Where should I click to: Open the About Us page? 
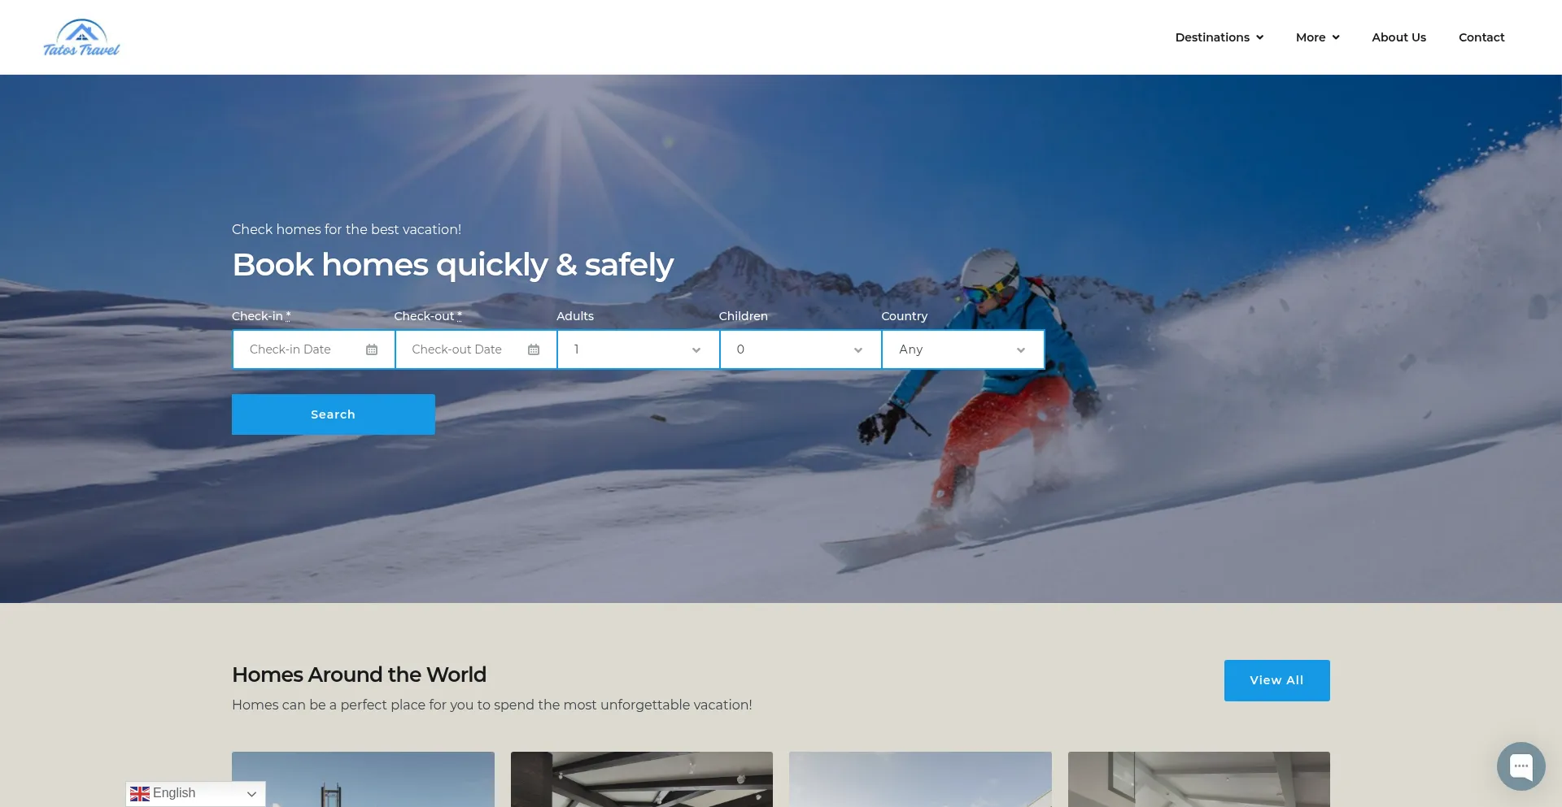(1398, 37)
